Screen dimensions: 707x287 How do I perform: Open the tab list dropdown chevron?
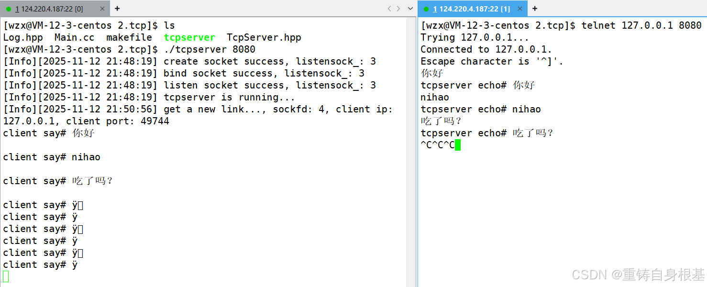tap(410, 9)
